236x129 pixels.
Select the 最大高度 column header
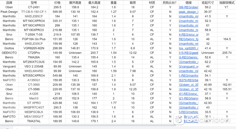[x=94, y=3]
